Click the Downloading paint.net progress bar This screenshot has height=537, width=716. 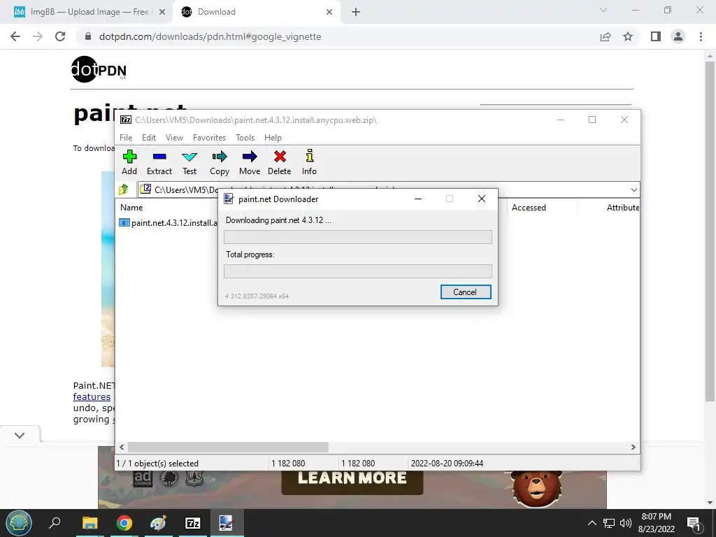click(357, 237)
